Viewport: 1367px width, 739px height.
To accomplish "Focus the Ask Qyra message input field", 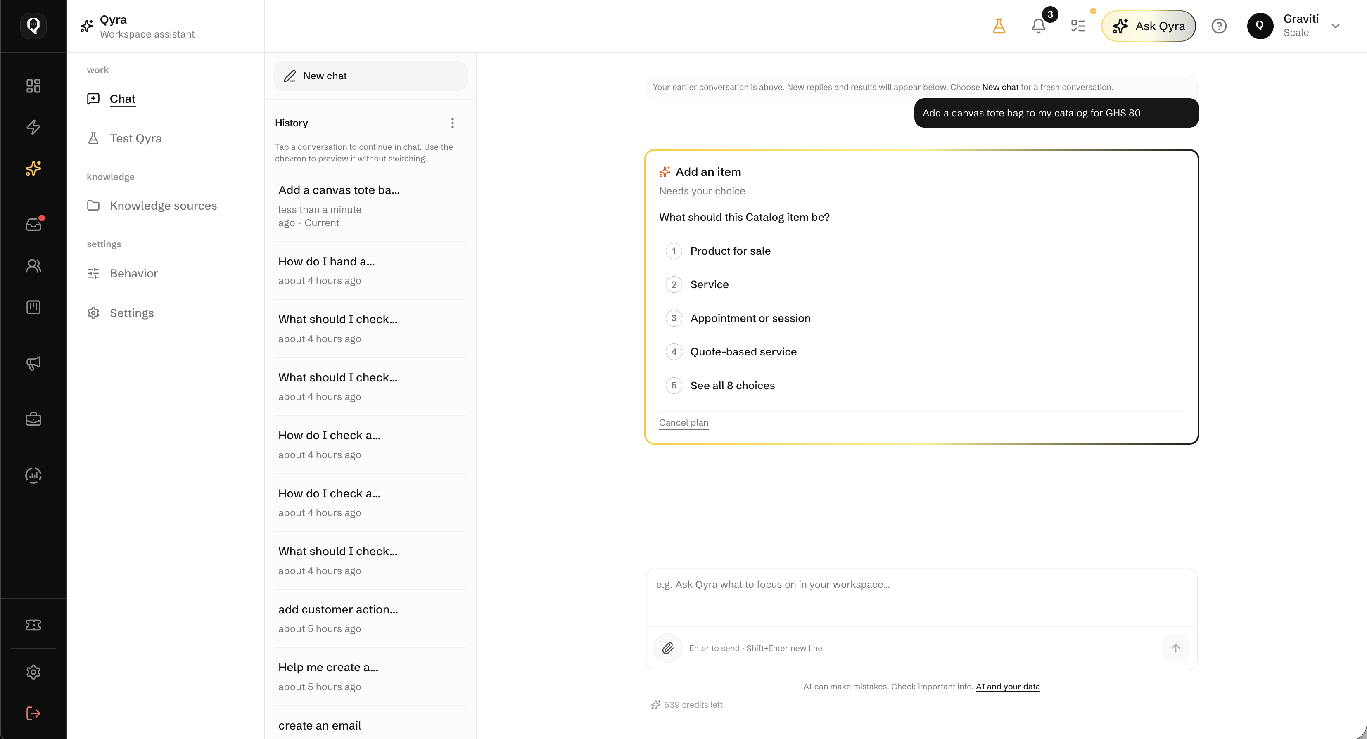I will coord(921,597).
